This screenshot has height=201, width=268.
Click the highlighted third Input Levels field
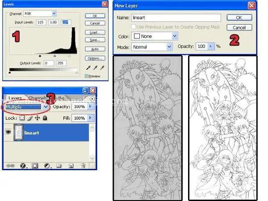[x=66, y=22]
